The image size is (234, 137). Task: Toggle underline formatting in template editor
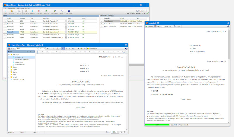click(x=54, y=48)
